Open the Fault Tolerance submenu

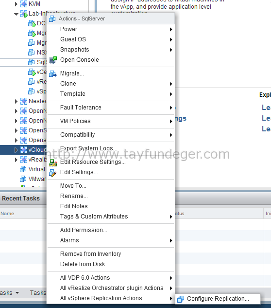[x=111, y=108]
